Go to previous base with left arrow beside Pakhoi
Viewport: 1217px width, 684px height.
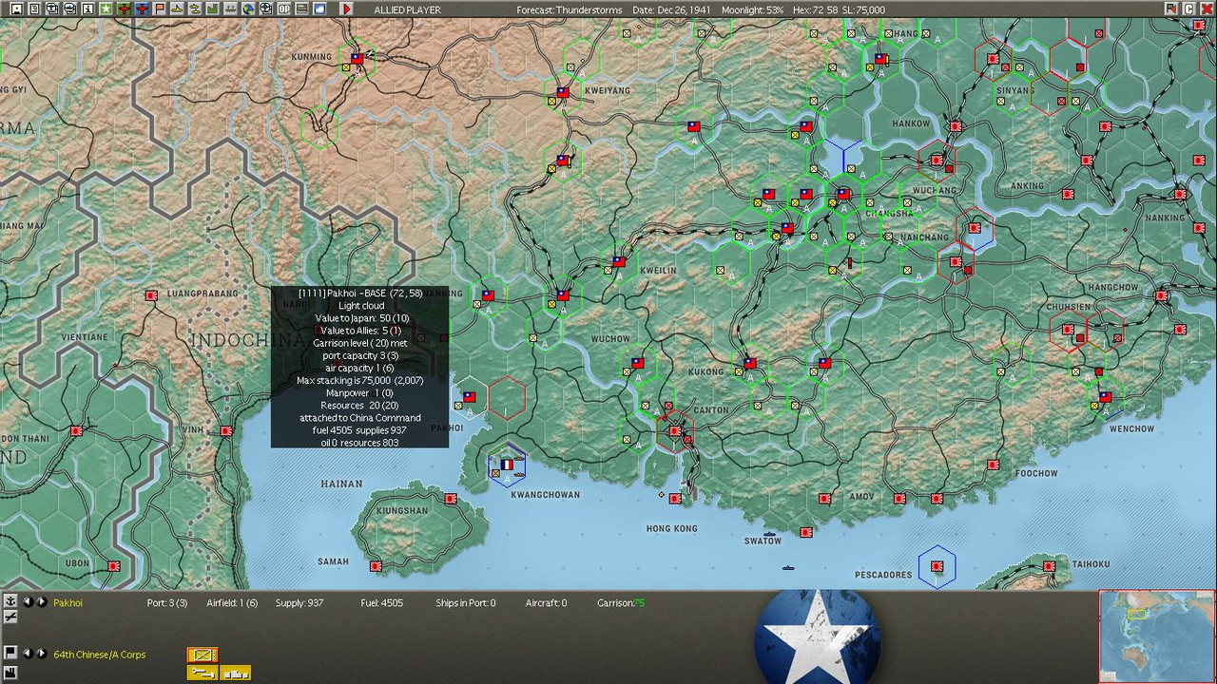[28, 601]
